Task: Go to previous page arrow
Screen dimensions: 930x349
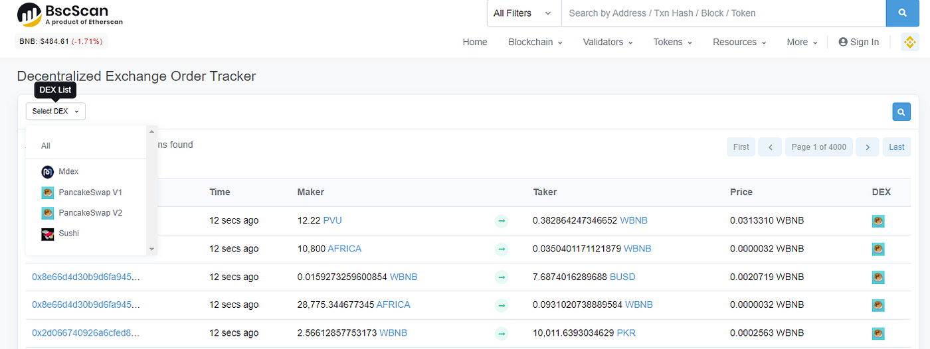Action: tap(770, 147)
